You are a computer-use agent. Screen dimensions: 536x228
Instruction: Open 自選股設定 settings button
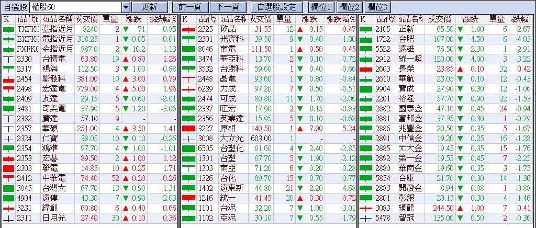click(277, 6)
